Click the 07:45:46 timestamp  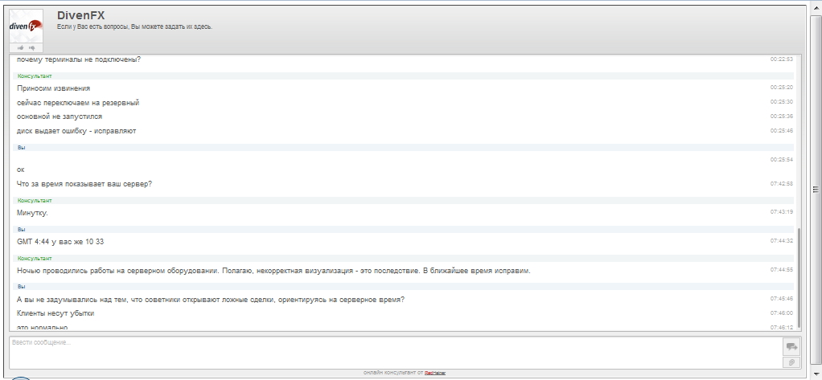(781, 298)
